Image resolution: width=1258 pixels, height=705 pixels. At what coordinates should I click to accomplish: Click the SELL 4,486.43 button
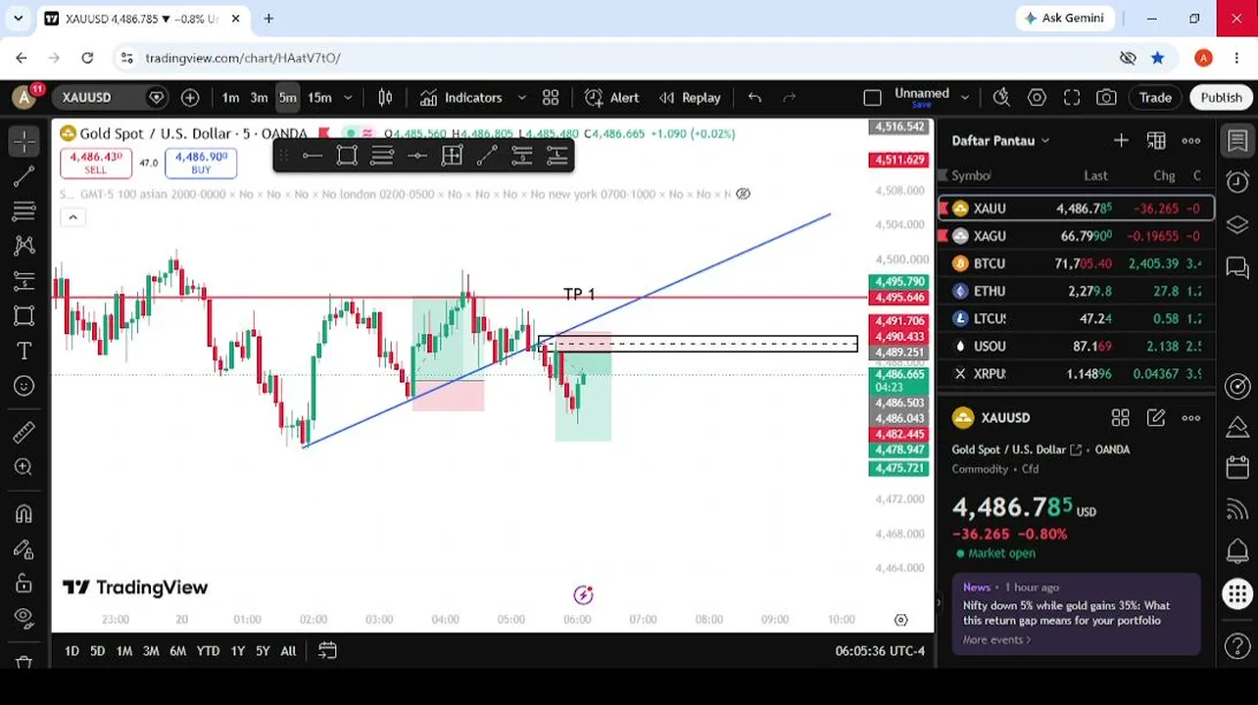tap(95, 163)
